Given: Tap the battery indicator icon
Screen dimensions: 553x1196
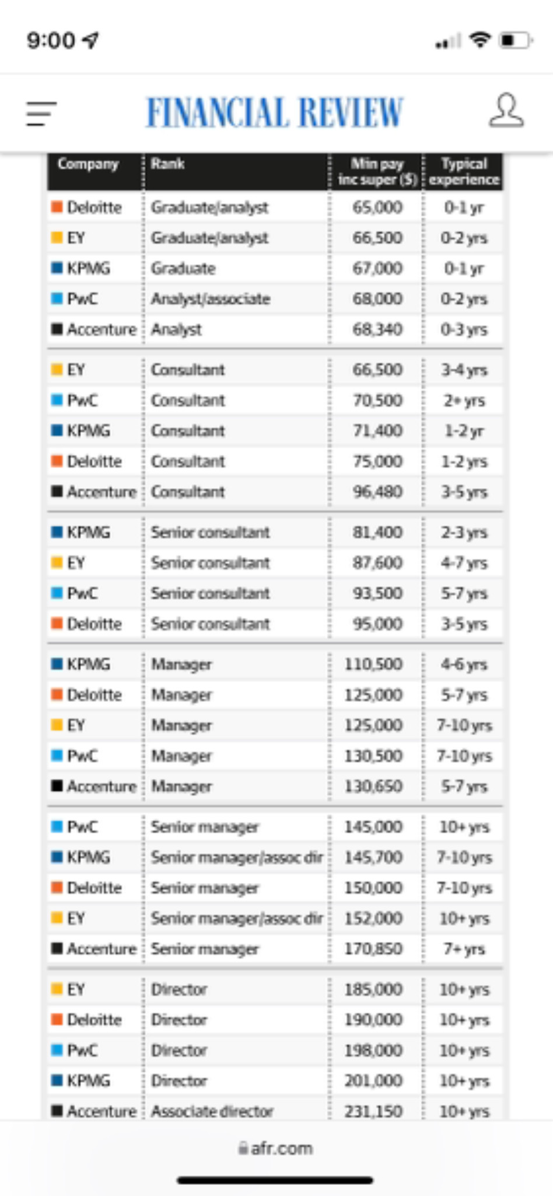Looking at the screenshot, I should (516, 40).
